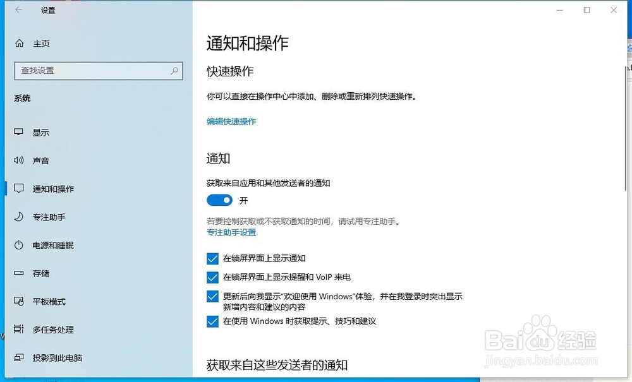
Task: Open 投影到此电脑 projection settings icon
Action: click(x=20, y=357)
